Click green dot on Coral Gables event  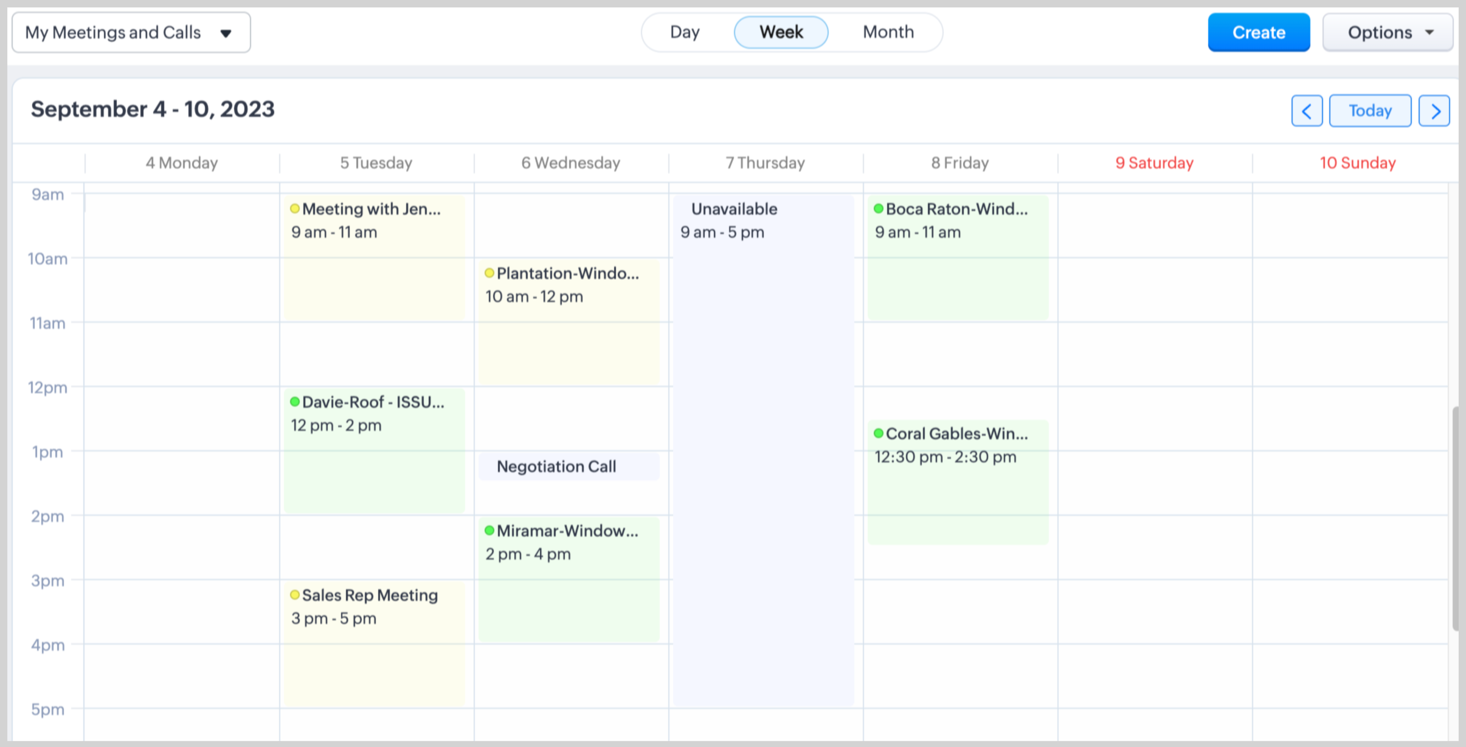tap(879, 433)
